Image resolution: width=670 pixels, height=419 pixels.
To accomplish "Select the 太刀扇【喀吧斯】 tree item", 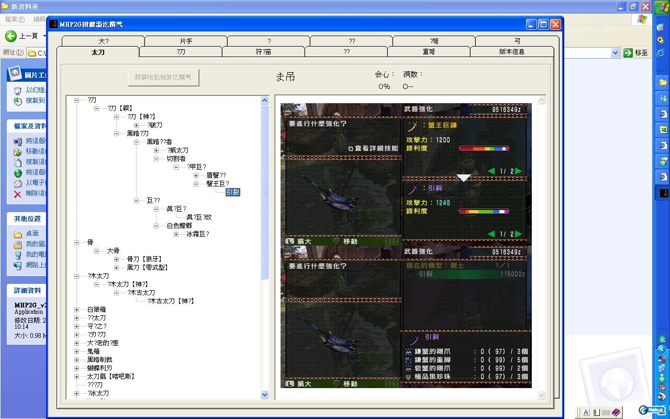I will coord(111,377).
